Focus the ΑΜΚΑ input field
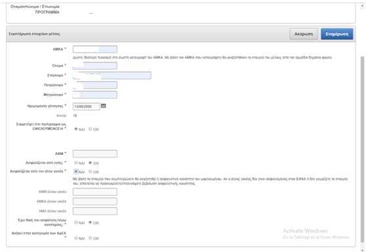The image size is (366, 252). coord(95,49)
